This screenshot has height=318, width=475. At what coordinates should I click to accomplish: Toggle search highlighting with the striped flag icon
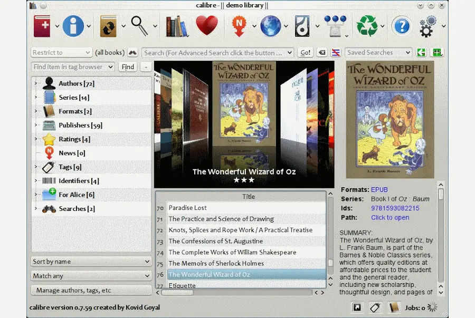336,53
